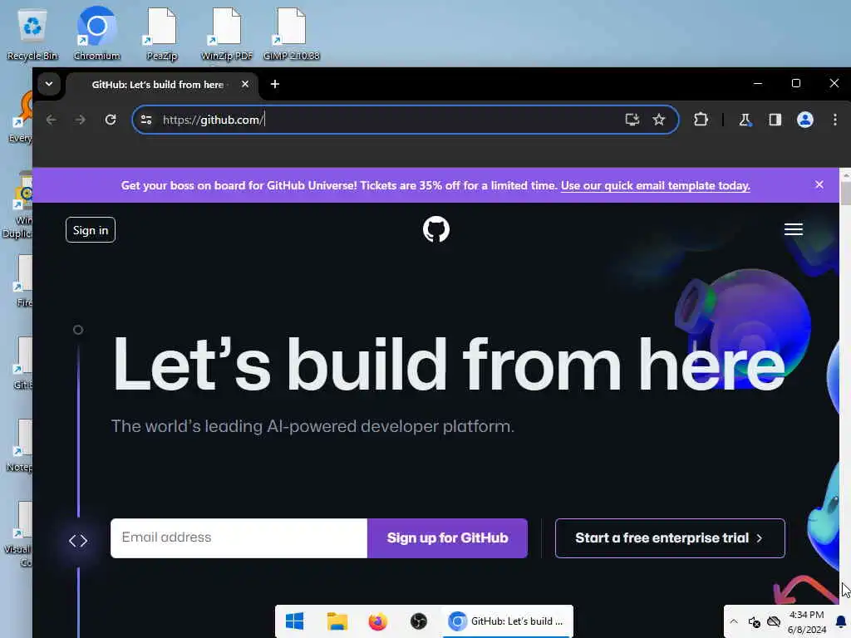This screenshot has width=851, height=638.
Task: Click the Chromium GitHub taskbar button
Action: 506,621
